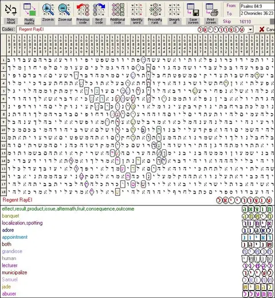The height and width of the screenshot is (298, 275).
Task: Select the Hebrew letters beside 'municipalize'
Action: click(257, 273)
